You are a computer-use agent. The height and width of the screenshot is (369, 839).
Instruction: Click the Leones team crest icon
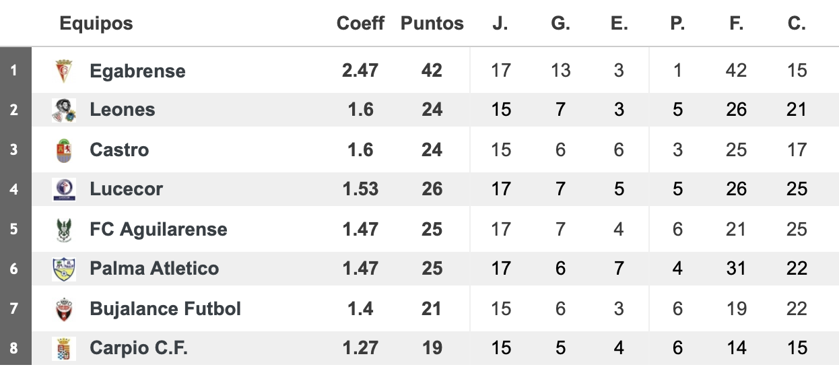tap(64, 110)
